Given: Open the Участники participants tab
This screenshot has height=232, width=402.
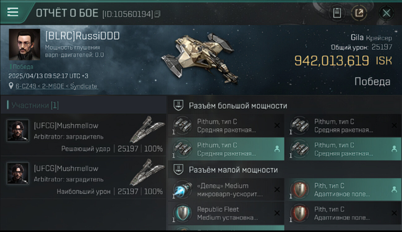Looking at the screenshot, I should (x=33, y=105).
